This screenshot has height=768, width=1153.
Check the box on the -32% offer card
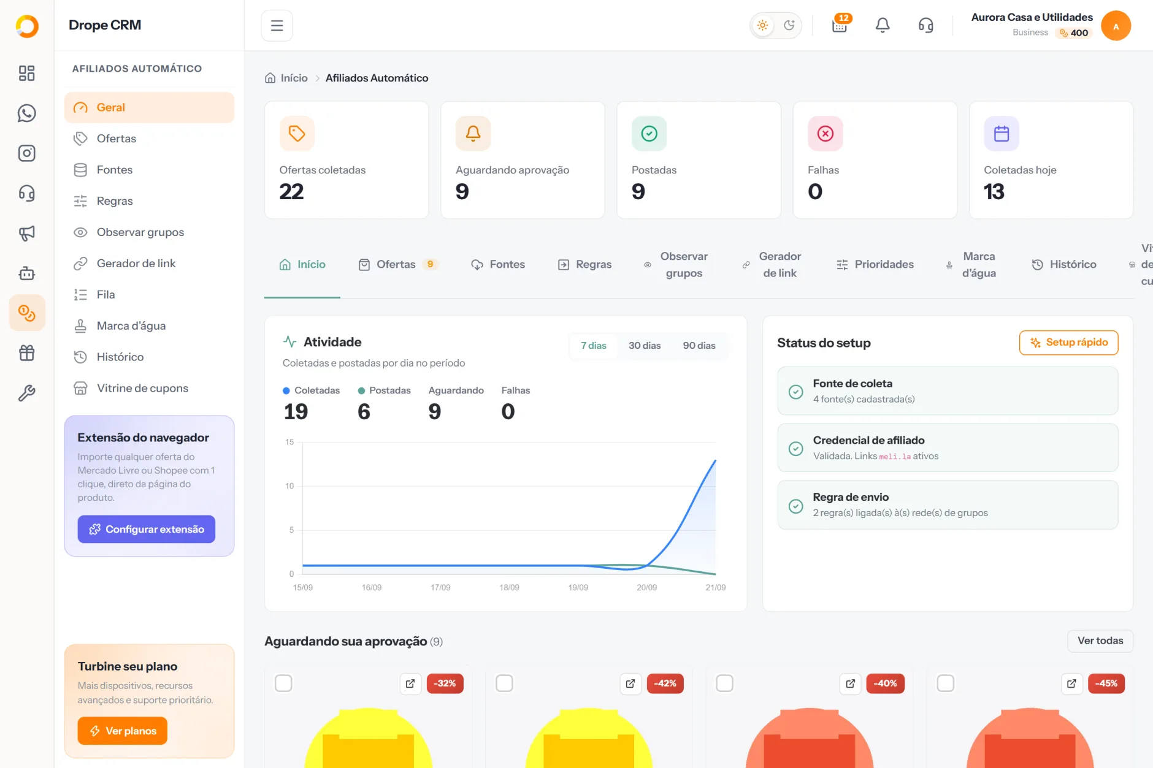coord(283,683)
